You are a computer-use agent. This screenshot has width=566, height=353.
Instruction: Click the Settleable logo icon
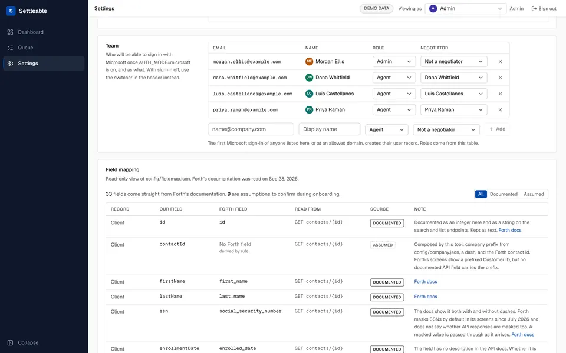[11, 11]
